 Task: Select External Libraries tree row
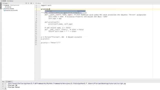coord(9,9)
